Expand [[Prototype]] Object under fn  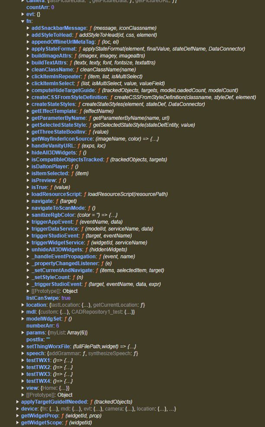pos(28,291)
